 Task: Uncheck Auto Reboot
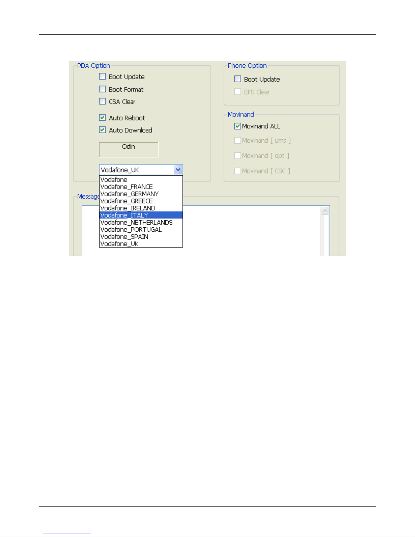point(102,118)
